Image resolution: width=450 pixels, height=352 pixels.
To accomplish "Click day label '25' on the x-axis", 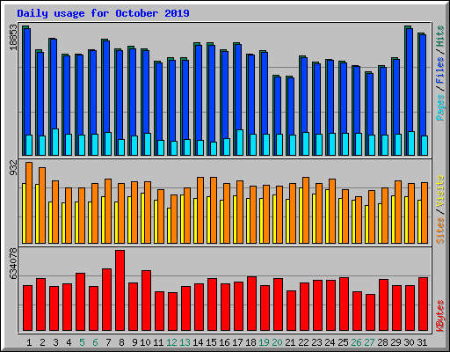I will click(343, 342).
